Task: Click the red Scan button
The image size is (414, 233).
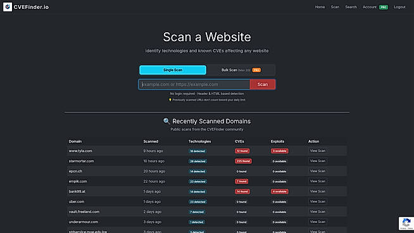Action: coord(263,84)
